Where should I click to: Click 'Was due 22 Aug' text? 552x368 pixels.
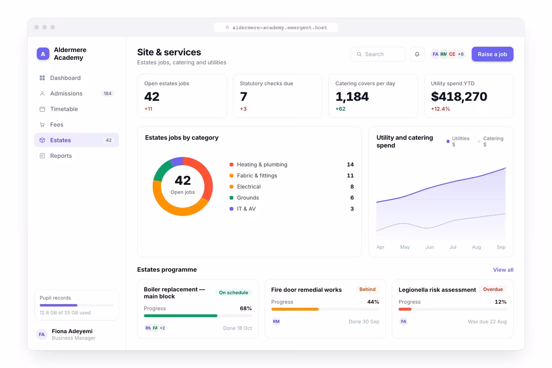(x=487, y=322)
